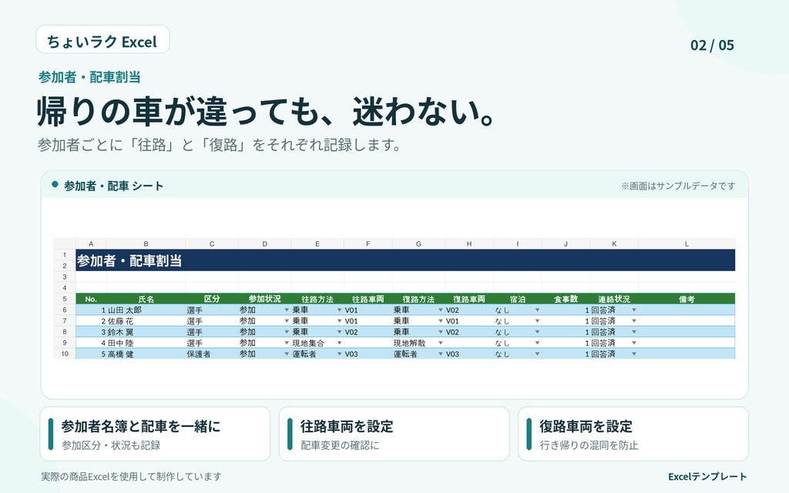Show 宿泊 options for 鈴木 翼
This screenshot has width=789, height=493.
(x=537, y=332)
